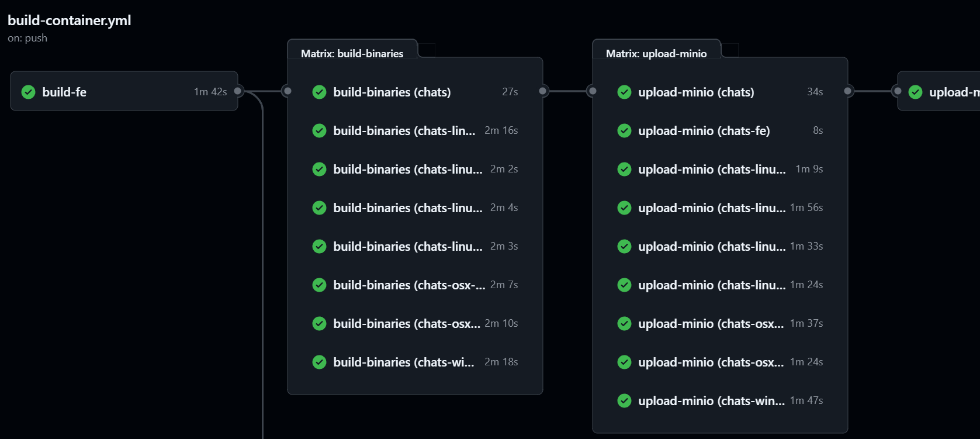Open the build-binaries job that took 2m 16s
The image size is (980, 439).
(x=404, y=130)
